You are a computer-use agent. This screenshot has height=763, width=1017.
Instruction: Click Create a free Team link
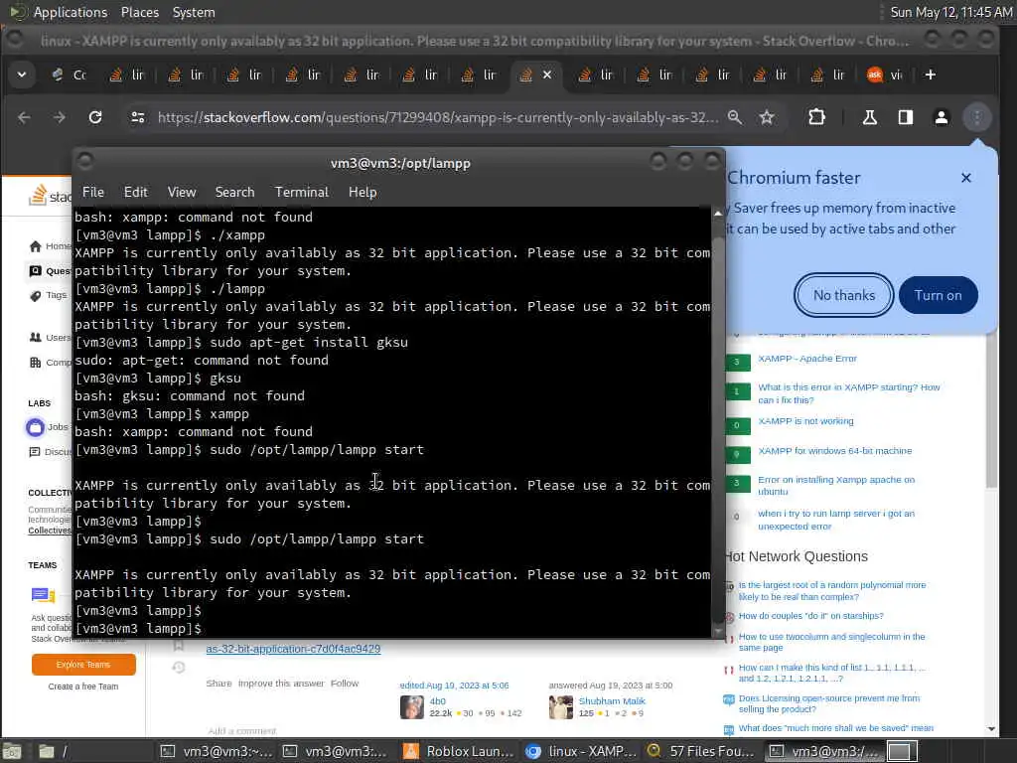83,687
